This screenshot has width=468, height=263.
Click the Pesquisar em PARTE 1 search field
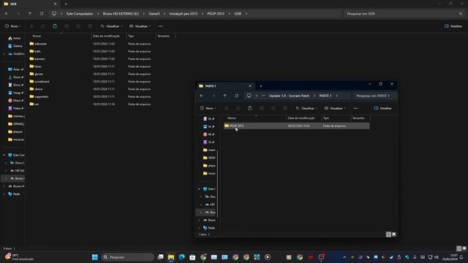point(375,96)
